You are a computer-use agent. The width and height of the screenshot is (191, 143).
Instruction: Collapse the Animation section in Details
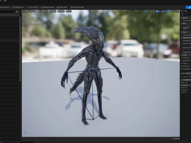(x=181, y=18)
